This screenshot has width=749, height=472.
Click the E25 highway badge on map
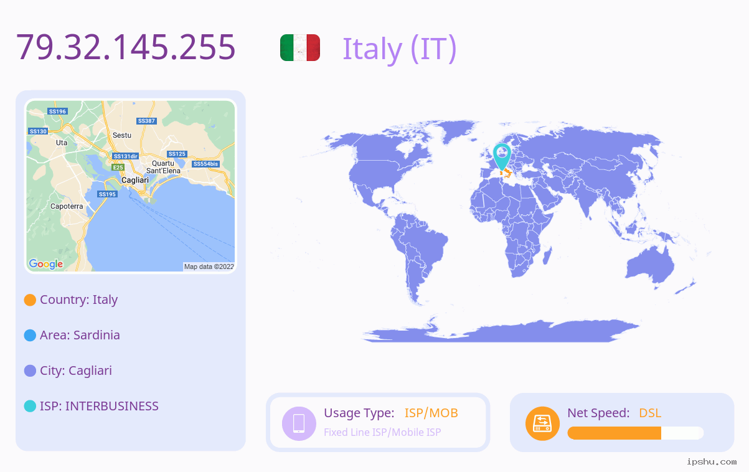pyautogui.click(x=118, y=168)
